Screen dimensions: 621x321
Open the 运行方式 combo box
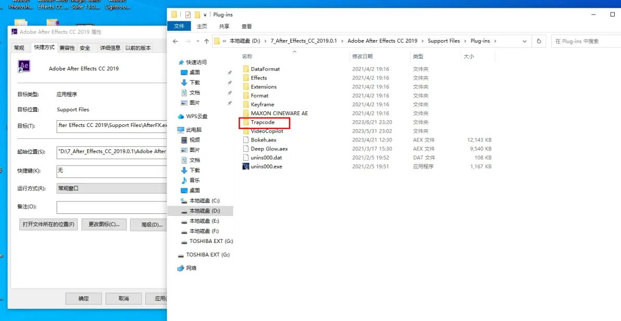pyautogui.click(x=111, y=188)
